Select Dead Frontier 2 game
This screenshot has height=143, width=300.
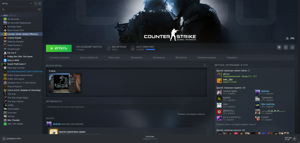pyautogui.click(x=15, y=45)
